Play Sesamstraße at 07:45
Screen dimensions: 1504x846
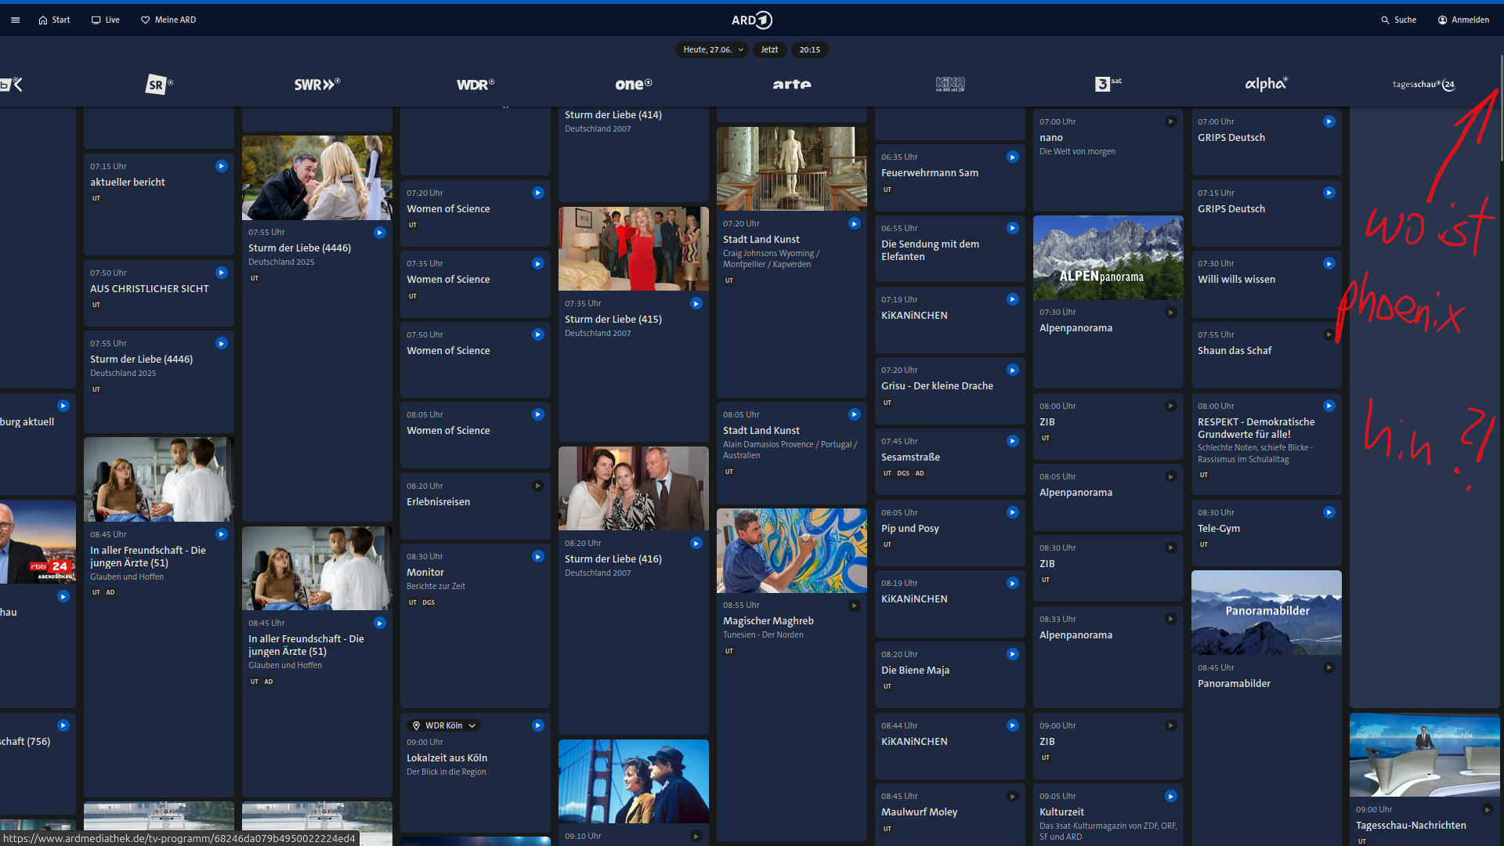tap(1013, 441)
